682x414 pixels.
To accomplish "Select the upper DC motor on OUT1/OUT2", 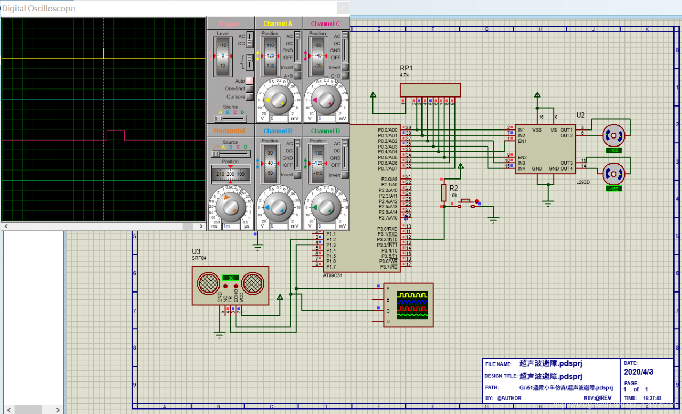I will tap(613, 136).
